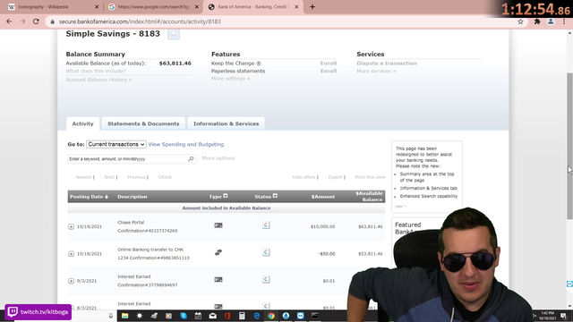Click Print this view link
The height and width of the screenshot is (322, 573).
coord(370,177)
